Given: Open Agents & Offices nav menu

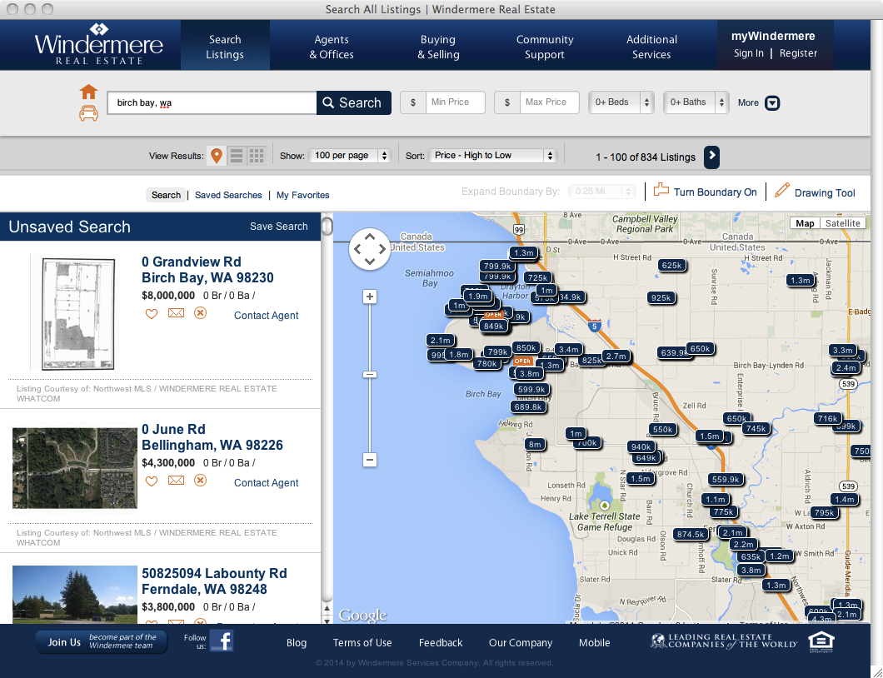Looking at the screenshot, I should pos(332,47).
